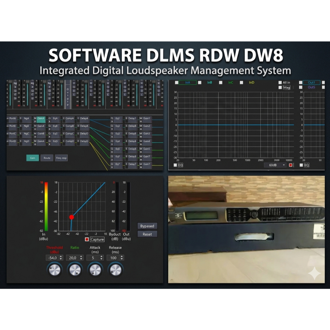The image size is (330, 330).
Task: Increase Ratio with the up arrow
Action: 81,257
